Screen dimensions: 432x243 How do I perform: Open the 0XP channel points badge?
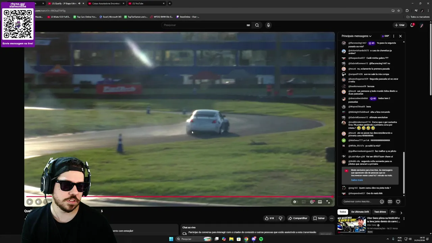[385, 36]
